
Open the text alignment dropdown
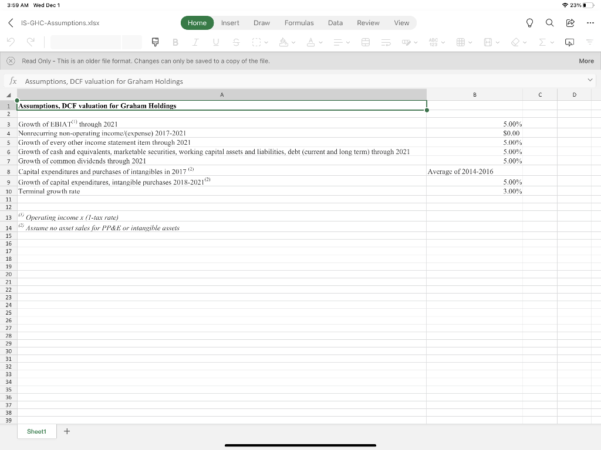click(x=342, y=42)
